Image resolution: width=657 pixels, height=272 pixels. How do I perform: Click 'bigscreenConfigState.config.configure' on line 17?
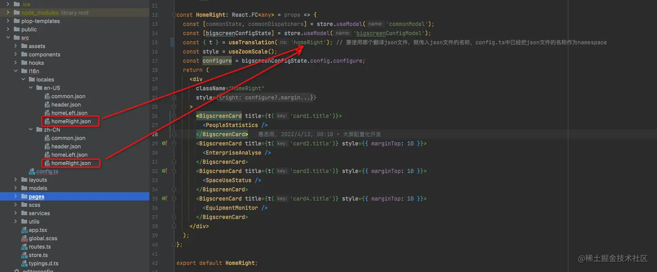(x=303, y=61)
